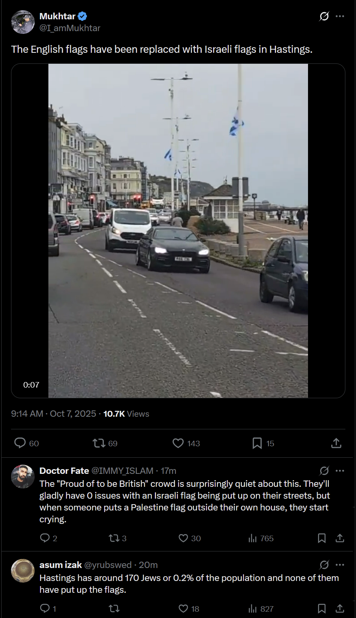Click the Grok icon on Doctor Fate's reply
Image resolution: width=356 pixels, height=618 pixels.
coord(324,471)
